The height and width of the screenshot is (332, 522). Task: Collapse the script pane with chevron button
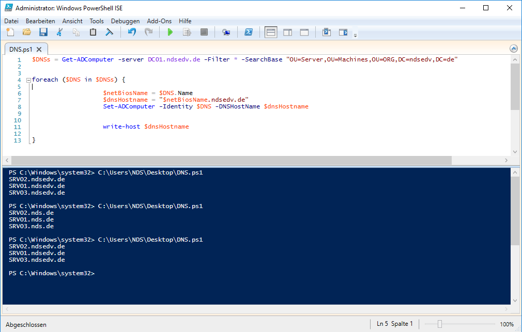[x=513, y=49]
